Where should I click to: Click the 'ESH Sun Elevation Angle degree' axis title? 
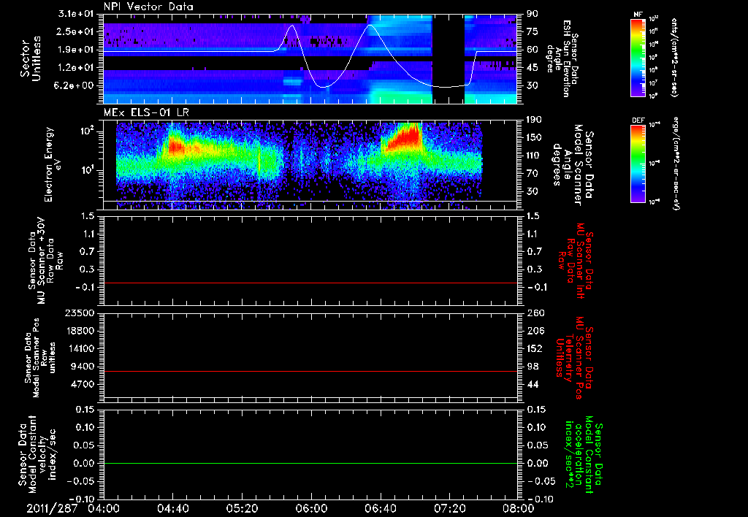tap(563, 58)
